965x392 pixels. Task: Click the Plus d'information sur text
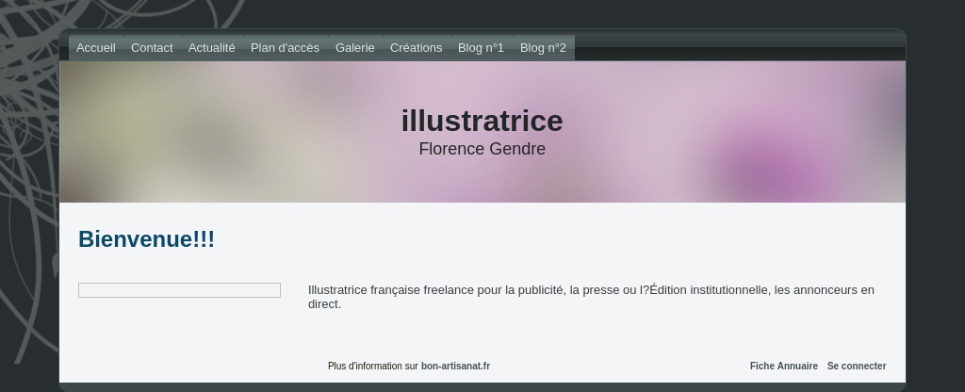click(x=373, y=366)
